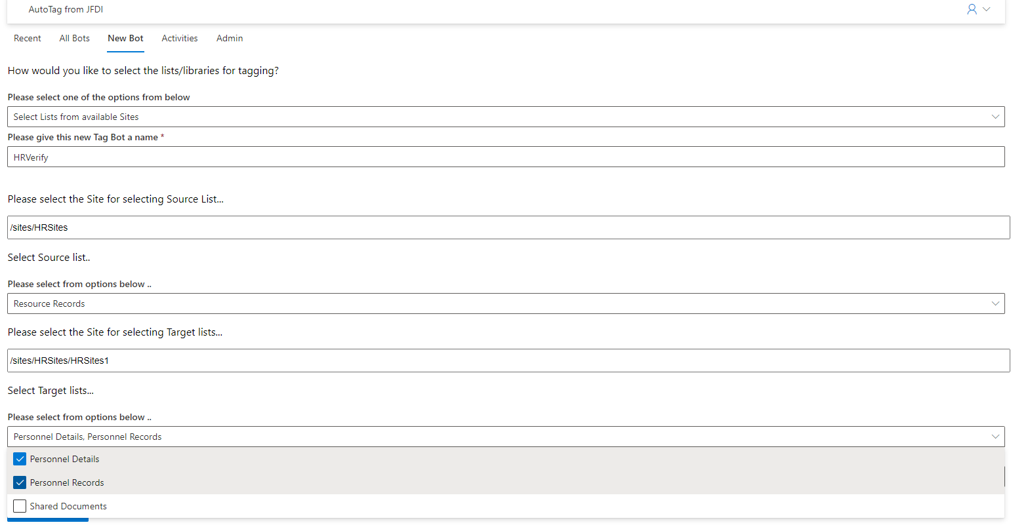Click the Personnel Records option label
1030x529 pixels.
click(67, 482)
